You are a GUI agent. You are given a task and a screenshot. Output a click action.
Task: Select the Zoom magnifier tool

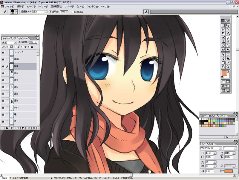pyautogui.click(x=228, y=67)
